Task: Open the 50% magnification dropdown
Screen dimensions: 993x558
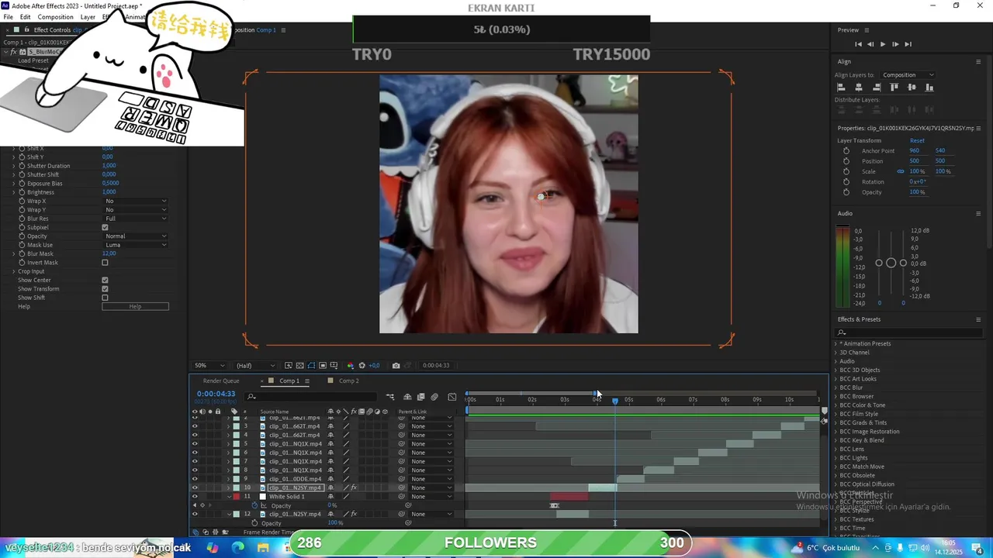Action: [x=209, y=366]
